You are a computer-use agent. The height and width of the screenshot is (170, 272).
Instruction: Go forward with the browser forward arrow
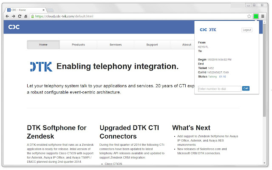[13, 16]
